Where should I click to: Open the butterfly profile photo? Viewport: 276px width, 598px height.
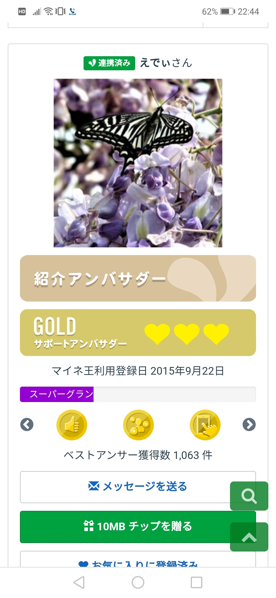point(138,163)
